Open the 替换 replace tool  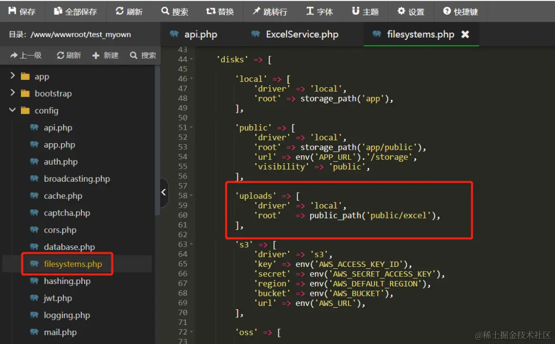pyautogui.click(x=220, y=11)
